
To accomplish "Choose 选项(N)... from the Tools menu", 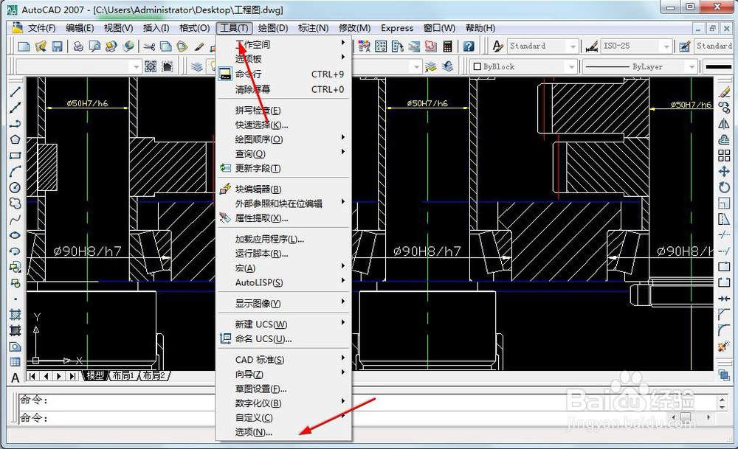I will pyautogui.click(x=284, y=432).
